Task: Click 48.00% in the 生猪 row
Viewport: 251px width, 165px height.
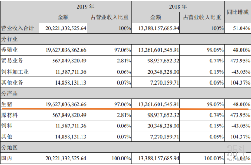Action: coord(241,104)
